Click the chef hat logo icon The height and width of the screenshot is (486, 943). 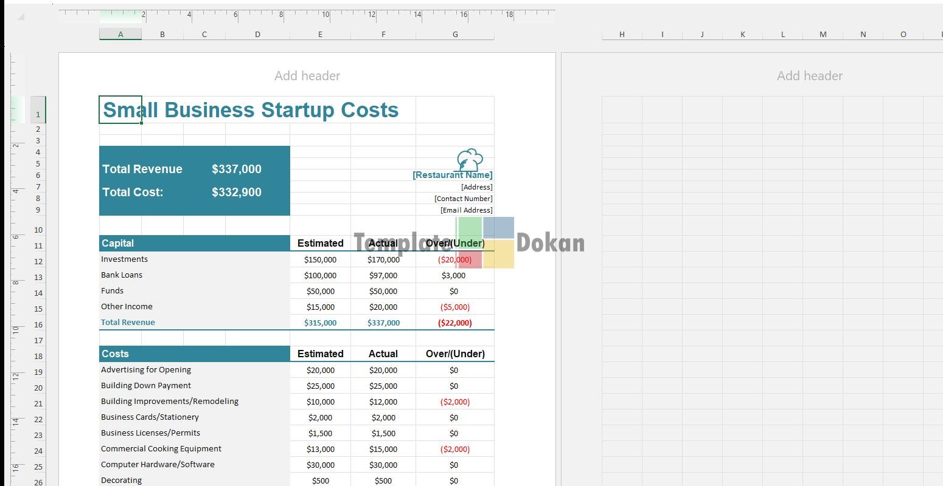[x=470, y=160]
